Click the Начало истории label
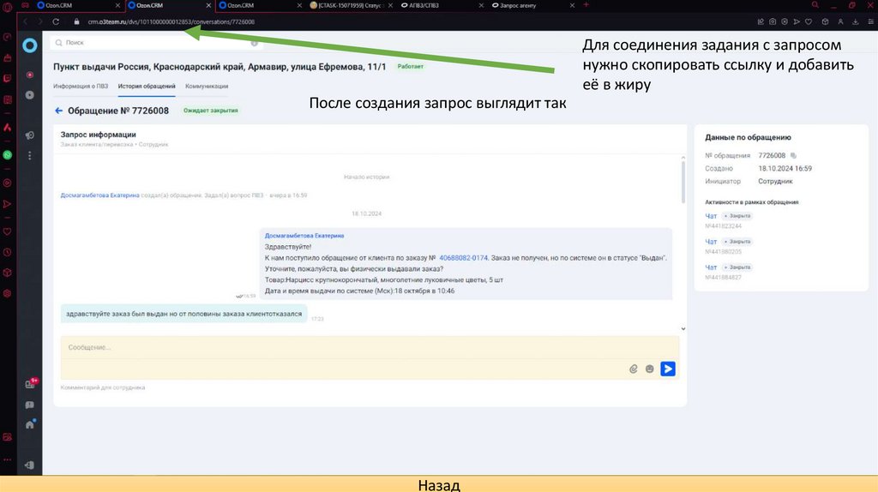This screenshot has width=878, height=492. pyautogui.click(x=366, y=177)
